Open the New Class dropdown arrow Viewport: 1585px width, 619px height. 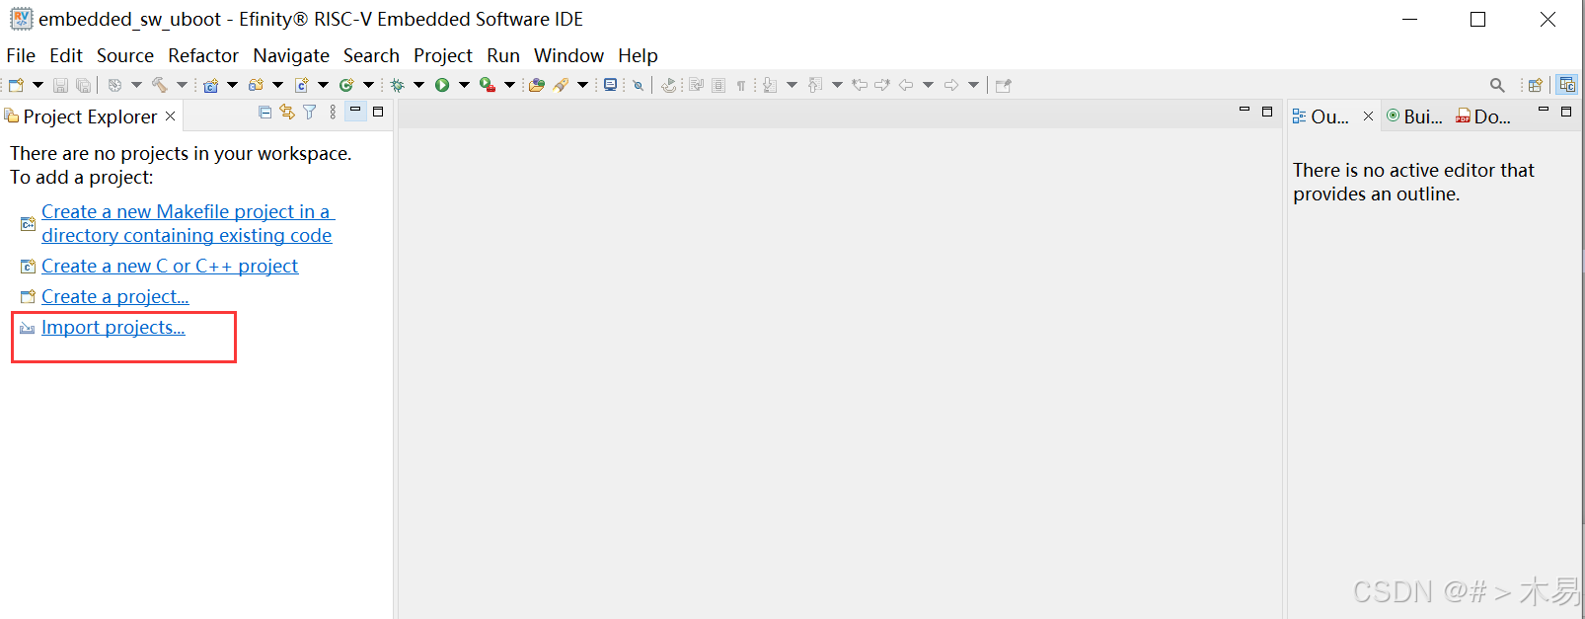368,85
